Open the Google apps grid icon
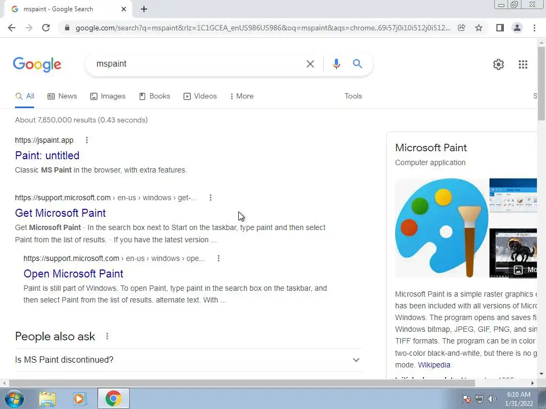Screen dimensions: 546x409 point(523,64)
